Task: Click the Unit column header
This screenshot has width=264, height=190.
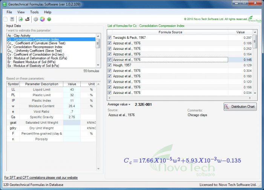Action: [x=88, y=84]
